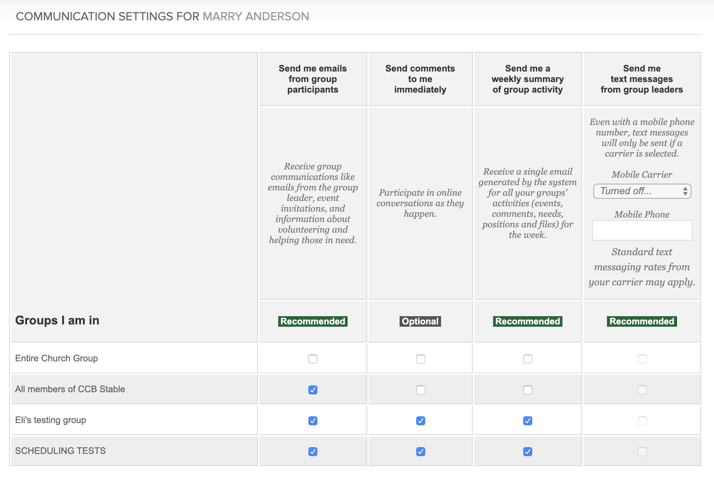Click the 'Even with a mobile phone number' note
714x478 pixels.
click(x=642, y=138)
